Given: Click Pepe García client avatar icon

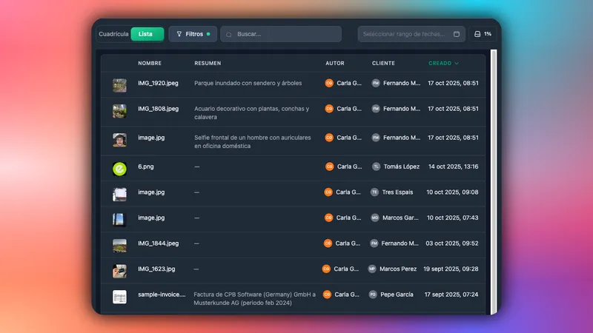Looking at the screenshot, I should coord(373,295).
